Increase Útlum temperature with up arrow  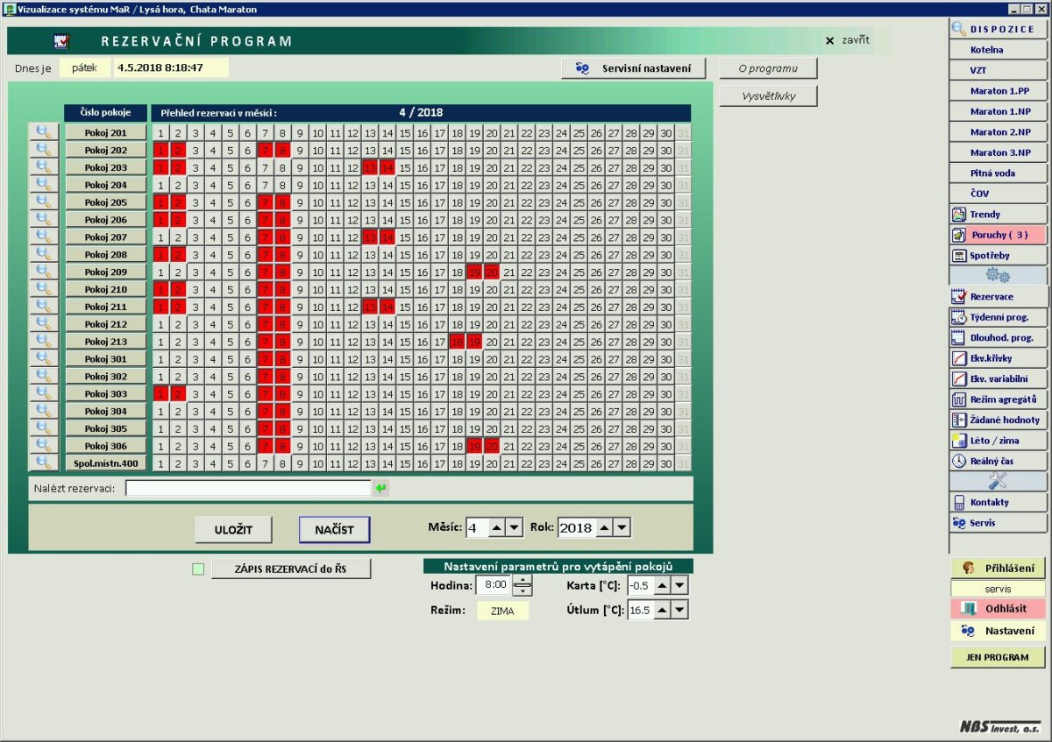(x=663, y=610)
